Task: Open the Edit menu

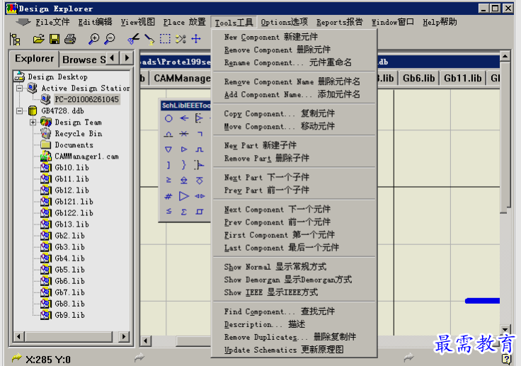Action: pyautogui.click(x=95, y=22)
